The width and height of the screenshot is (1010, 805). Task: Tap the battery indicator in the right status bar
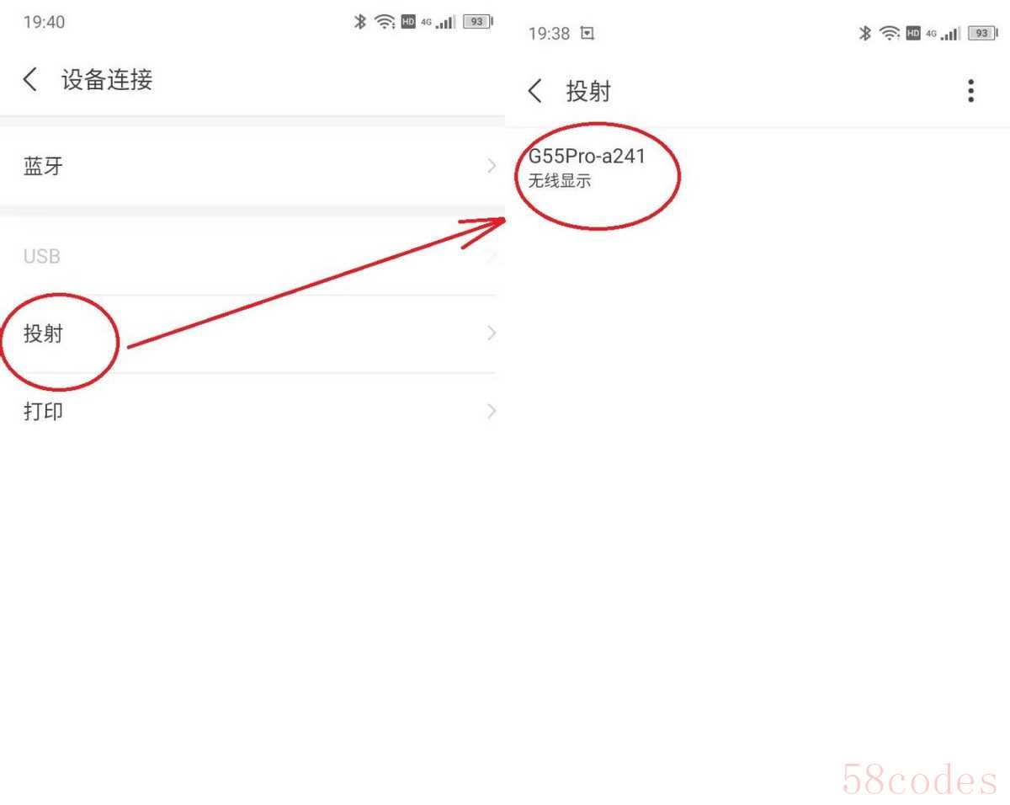(x=982, y=33)
